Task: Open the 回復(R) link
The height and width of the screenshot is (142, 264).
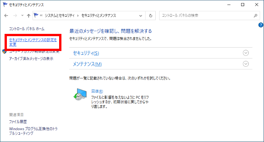Action: [97, 91]
